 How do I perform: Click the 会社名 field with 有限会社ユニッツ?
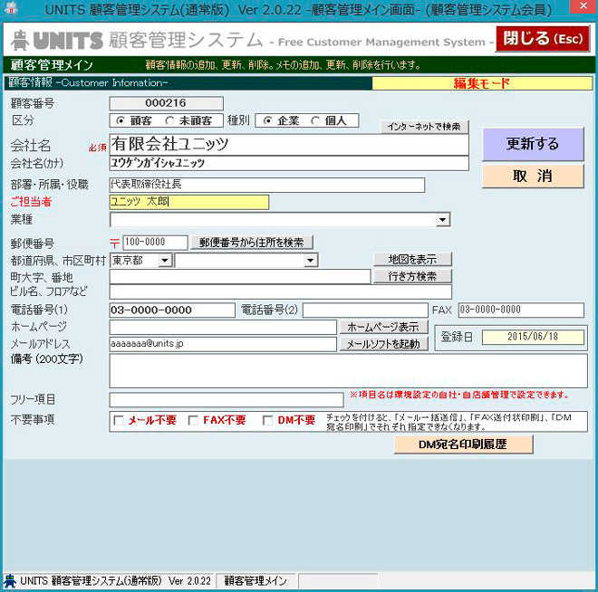tap(289, 145)
